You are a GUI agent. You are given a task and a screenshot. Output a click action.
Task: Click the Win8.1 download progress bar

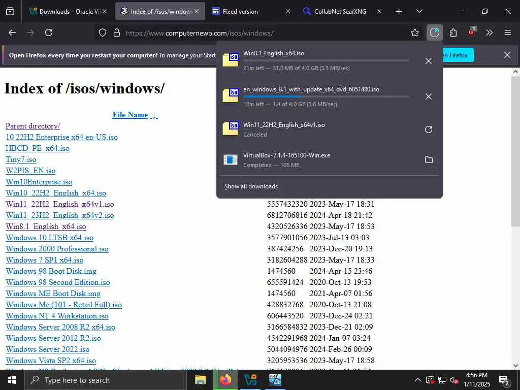click(x=326, y=61)
